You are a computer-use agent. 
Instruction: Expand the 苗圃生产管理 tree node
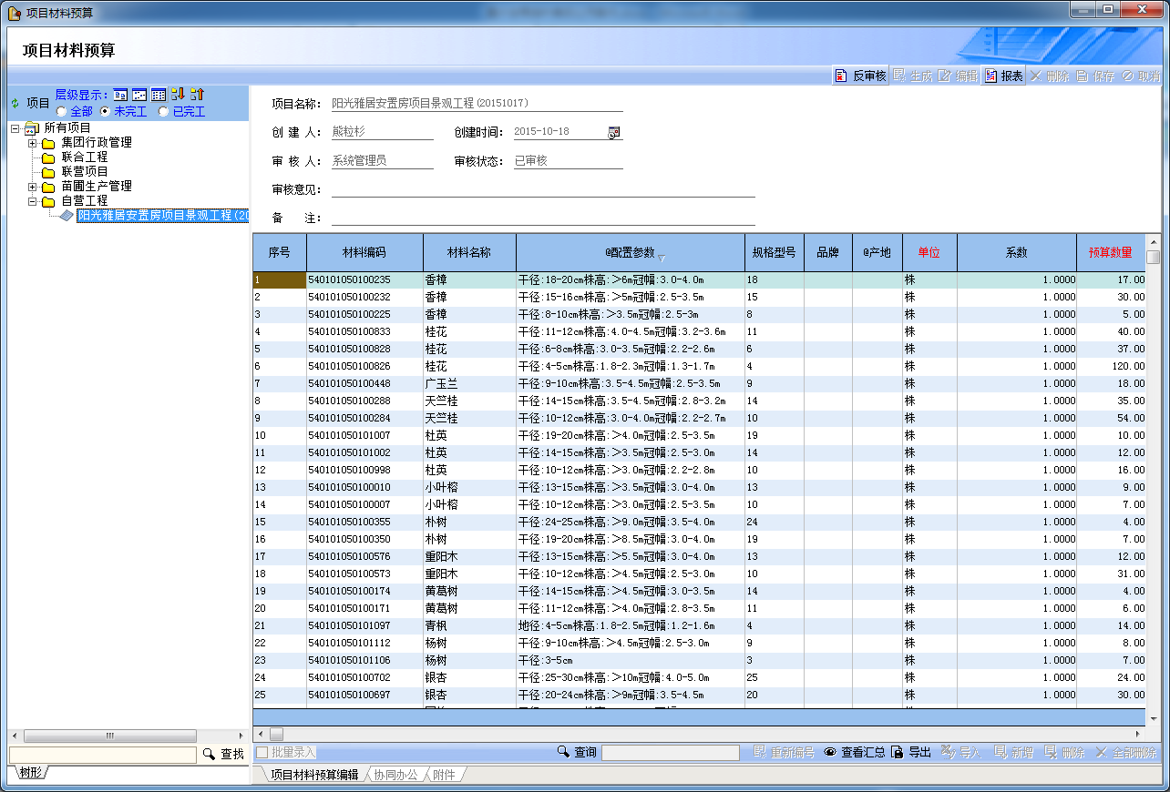[x=32, y=187]
